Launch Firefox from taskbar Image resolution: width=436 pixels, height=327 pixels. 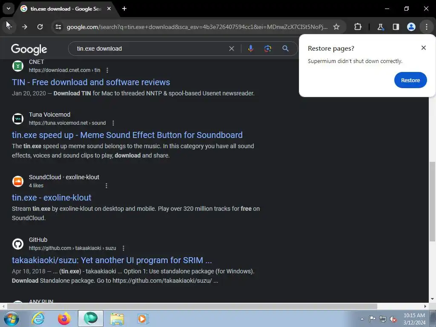tap(64, 318)
